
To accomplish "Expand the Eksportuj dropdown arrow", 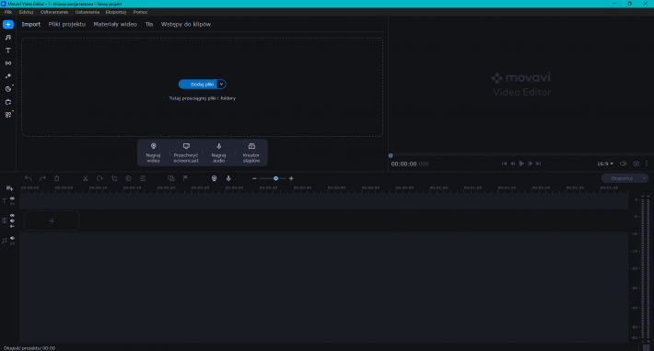I will (645, 178).
